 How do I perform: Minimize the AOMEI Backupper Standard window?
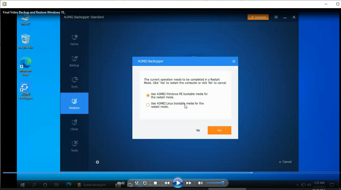coord(285,17)
